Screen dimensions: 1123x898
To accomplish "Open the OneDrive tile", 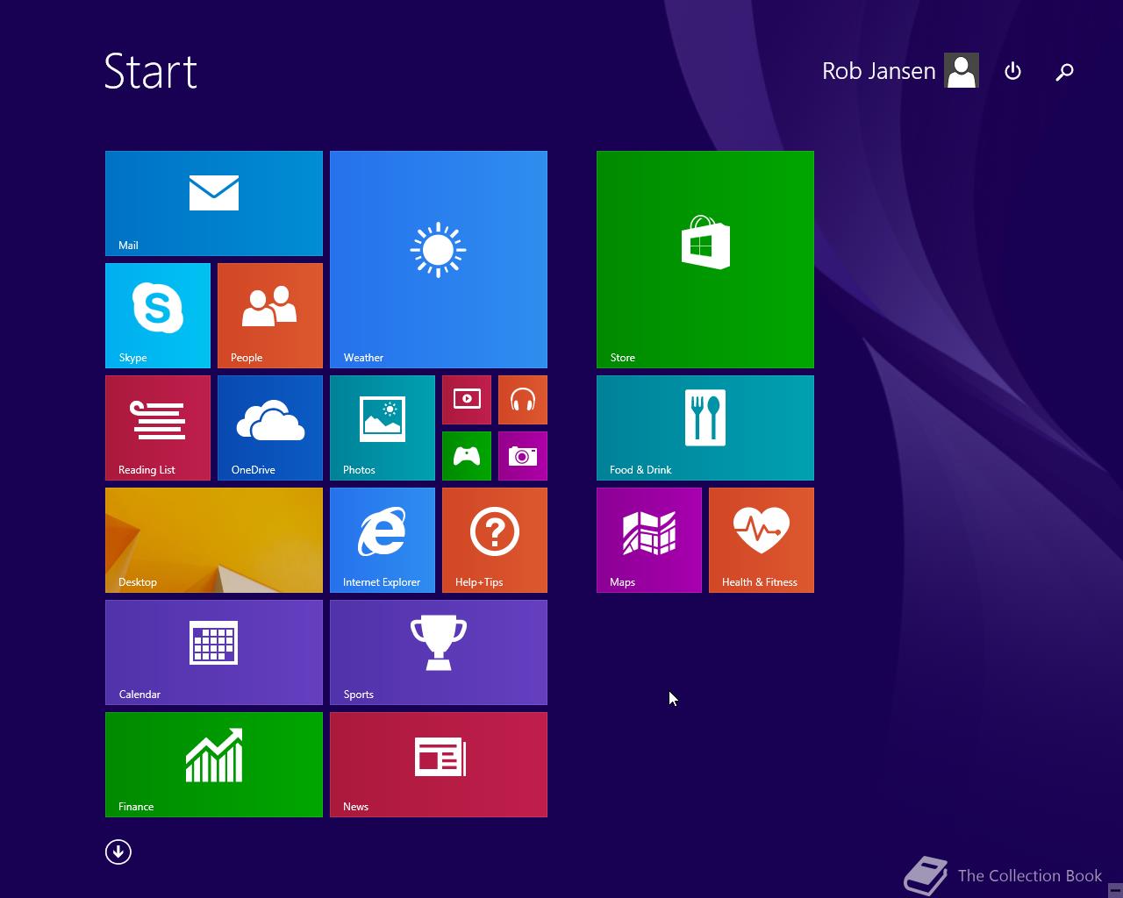I will pyautogui.click(x=270, y=428).
